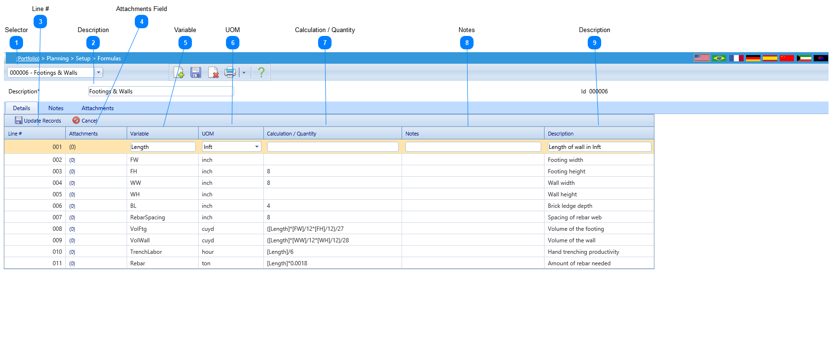The width and height of the screenshot is (830, 363).
Task: Click the VolWall formula cell
Action: [332, 240]
